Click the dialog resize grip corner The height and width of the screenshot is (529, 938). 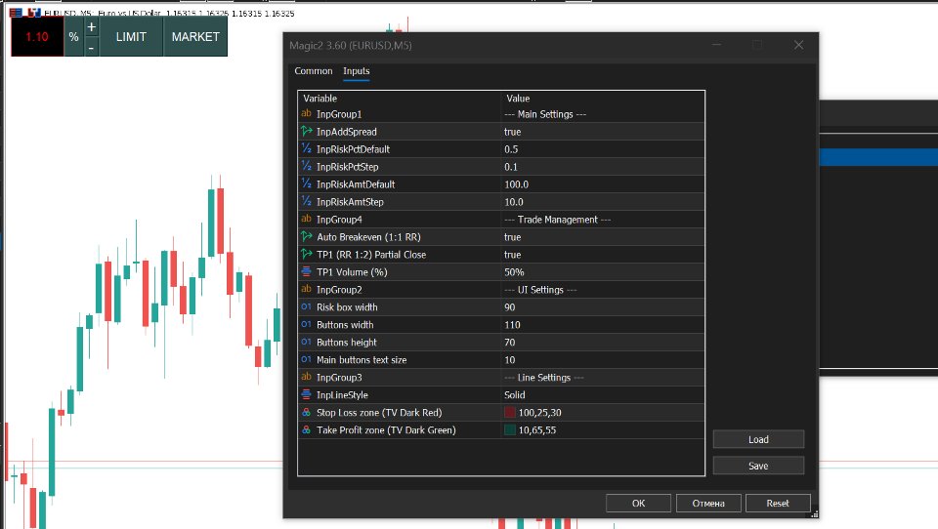(814, 514)
